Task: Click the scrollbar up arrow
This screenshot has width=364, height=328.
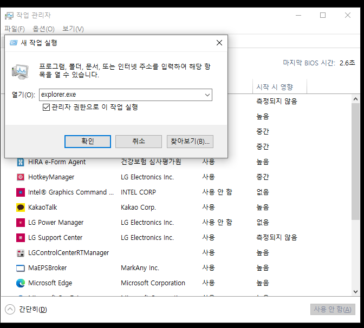Action: click(x=355, y=99)
